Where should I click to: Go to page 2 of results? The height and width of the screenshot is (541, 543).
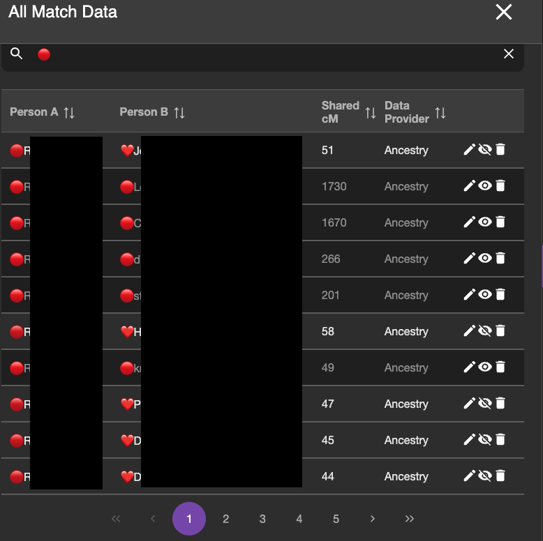coord(226,519)
